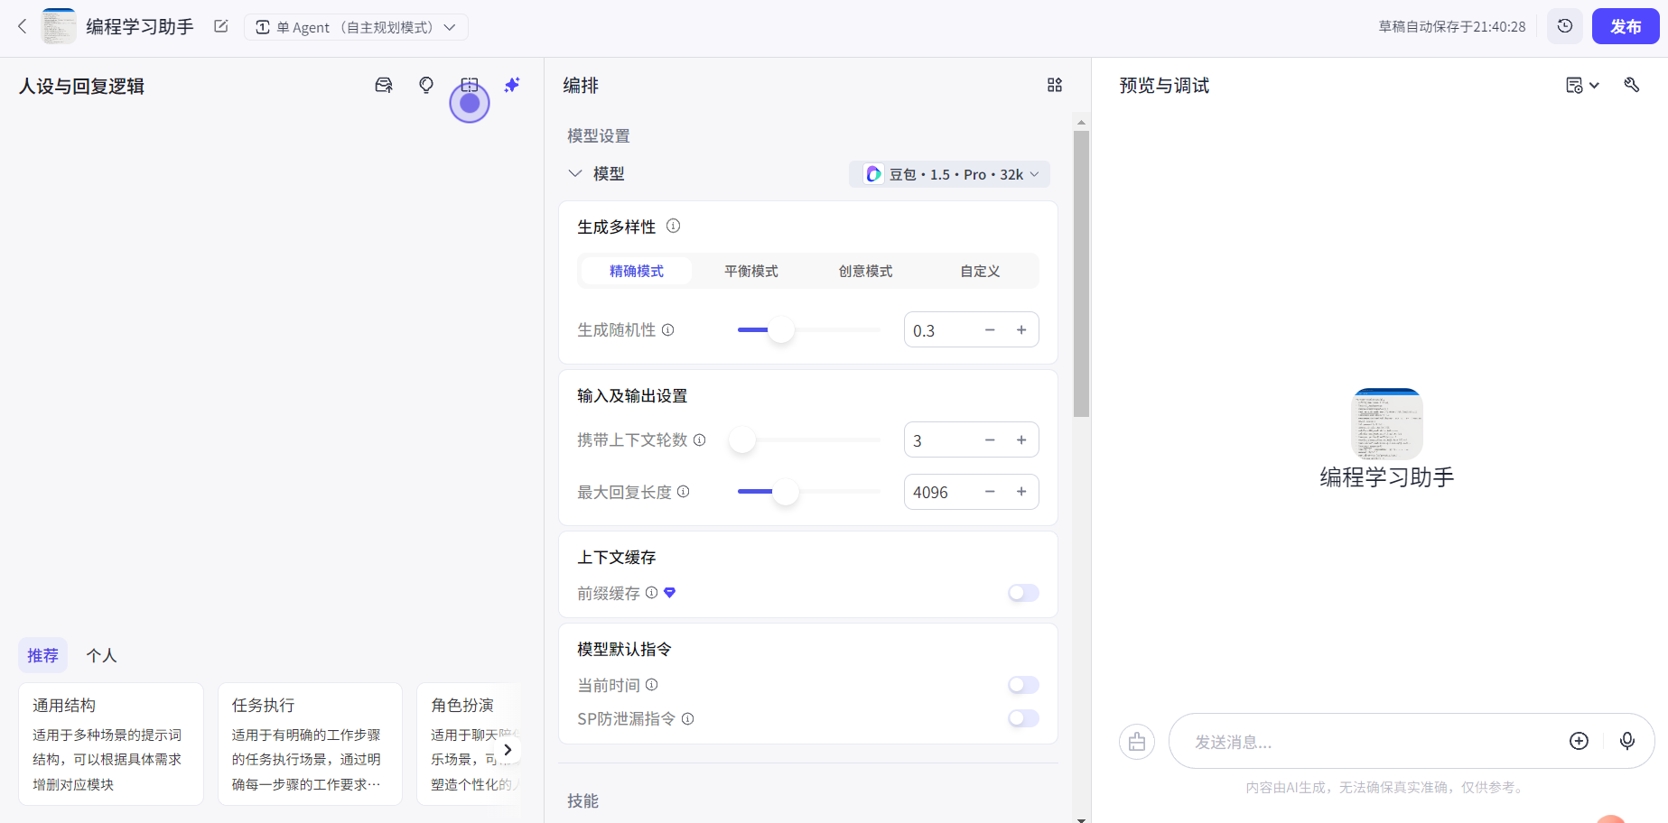This screenshot has height=823, width=1668.
Task: Click info icon next to 生成随机性
Action: (668, 329)
